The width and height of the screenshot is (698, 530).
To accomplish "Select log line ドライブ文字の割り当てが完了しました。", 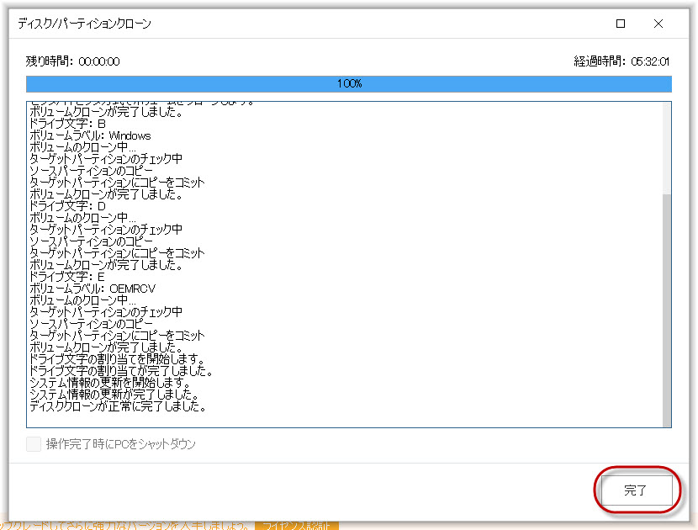I will click(x=121, y=370).
